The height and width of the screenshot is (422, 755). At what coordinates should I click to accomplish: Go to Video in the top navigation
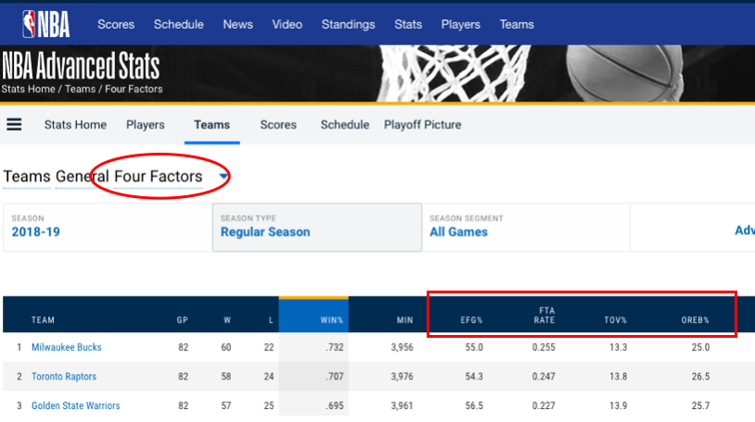point(288,24)
